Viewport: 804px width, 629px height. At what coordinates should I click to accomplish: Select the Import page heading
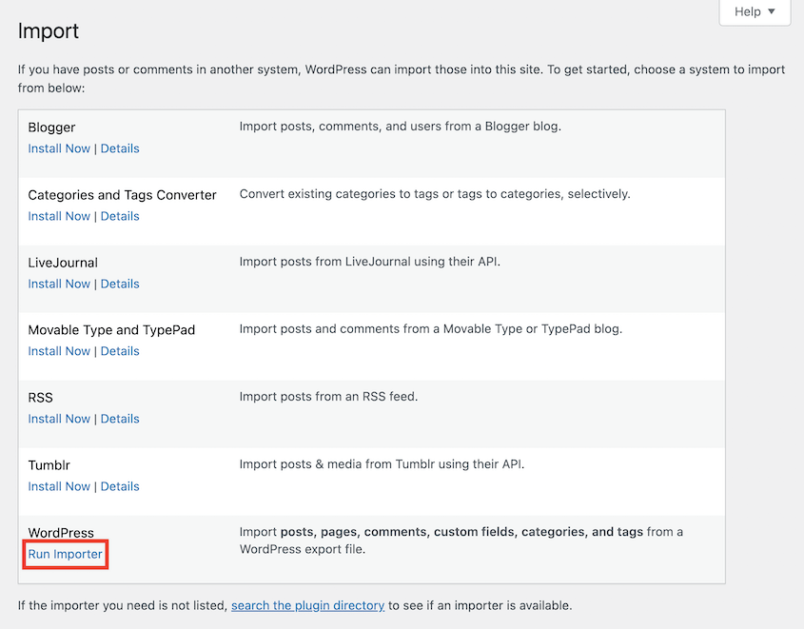point(49,31)
